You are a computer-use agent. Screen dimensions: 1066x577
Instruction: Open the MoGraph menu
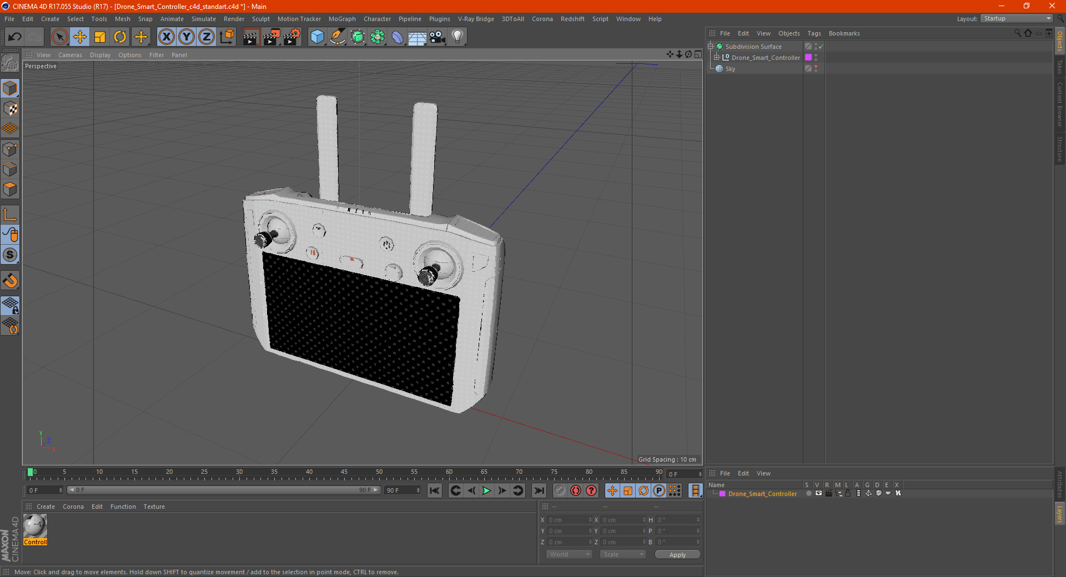342,19
